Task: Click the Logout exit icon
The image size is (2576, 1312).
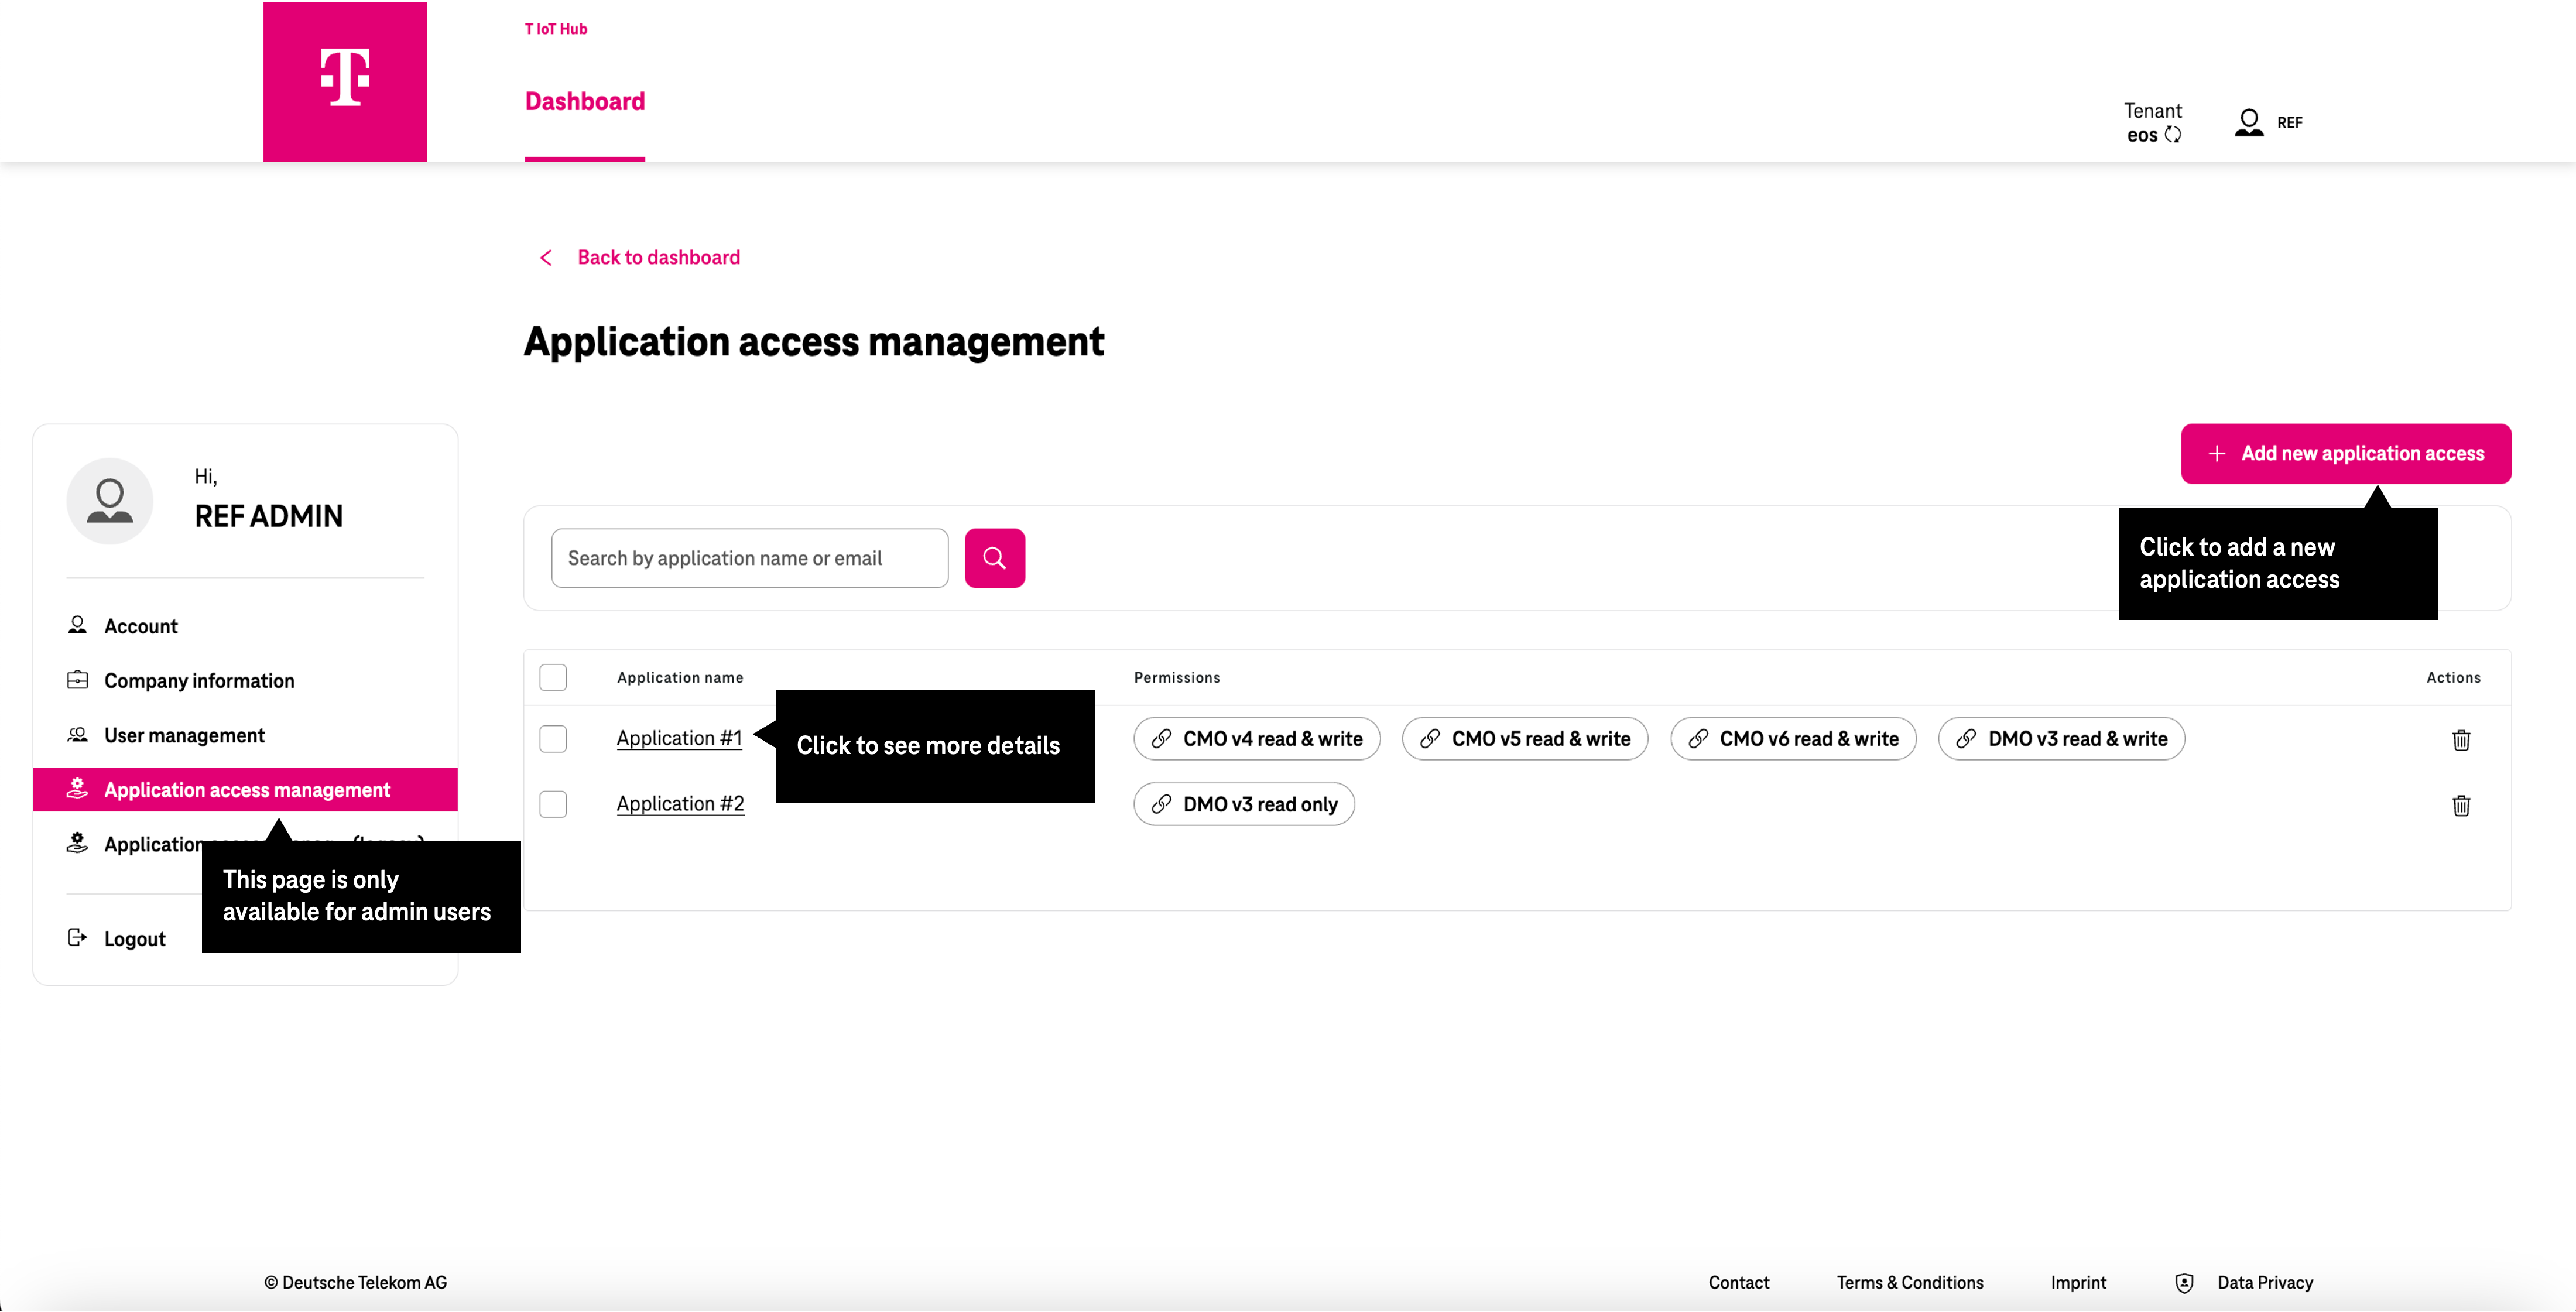Action: click(77, 938)
